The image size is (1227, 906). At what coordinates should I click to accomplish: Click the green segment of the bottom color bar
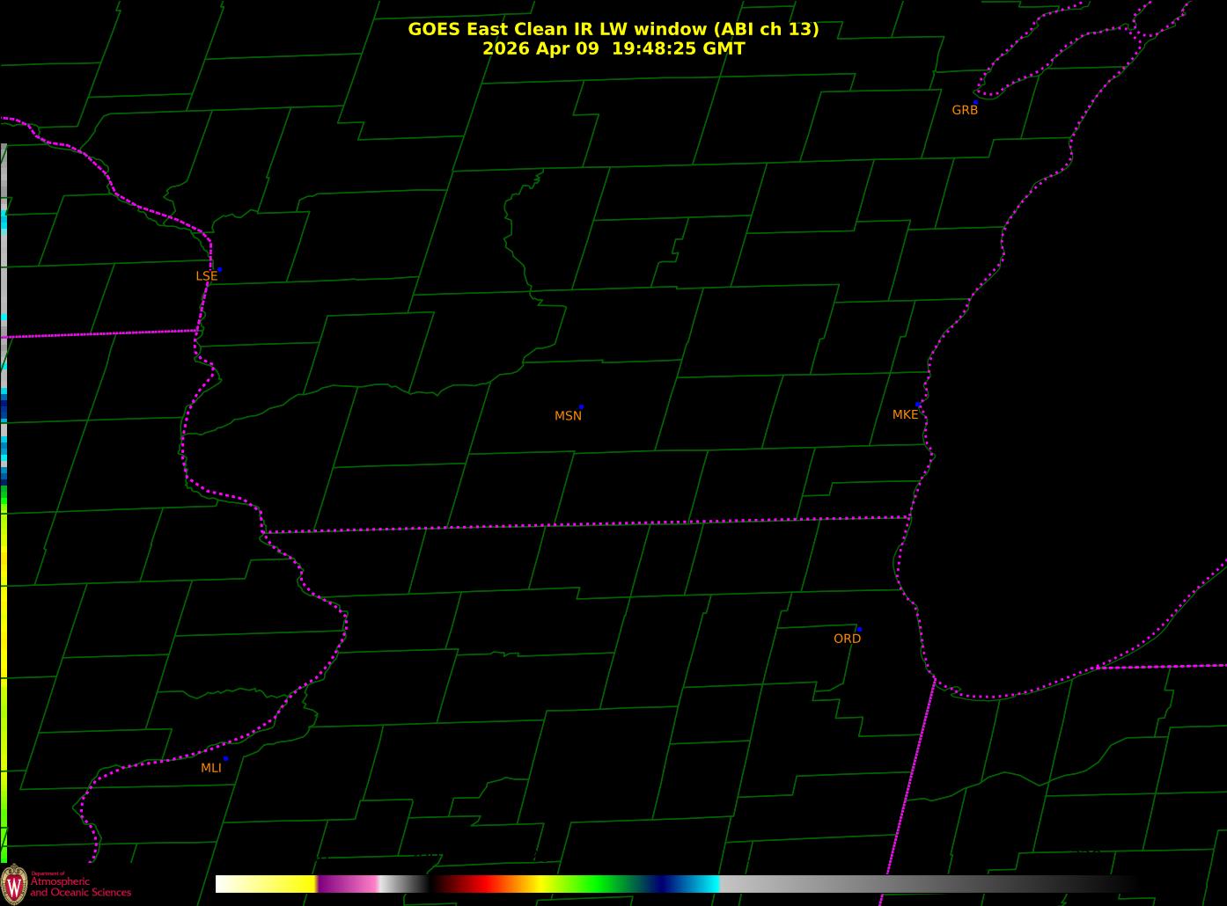pos(599,884)
